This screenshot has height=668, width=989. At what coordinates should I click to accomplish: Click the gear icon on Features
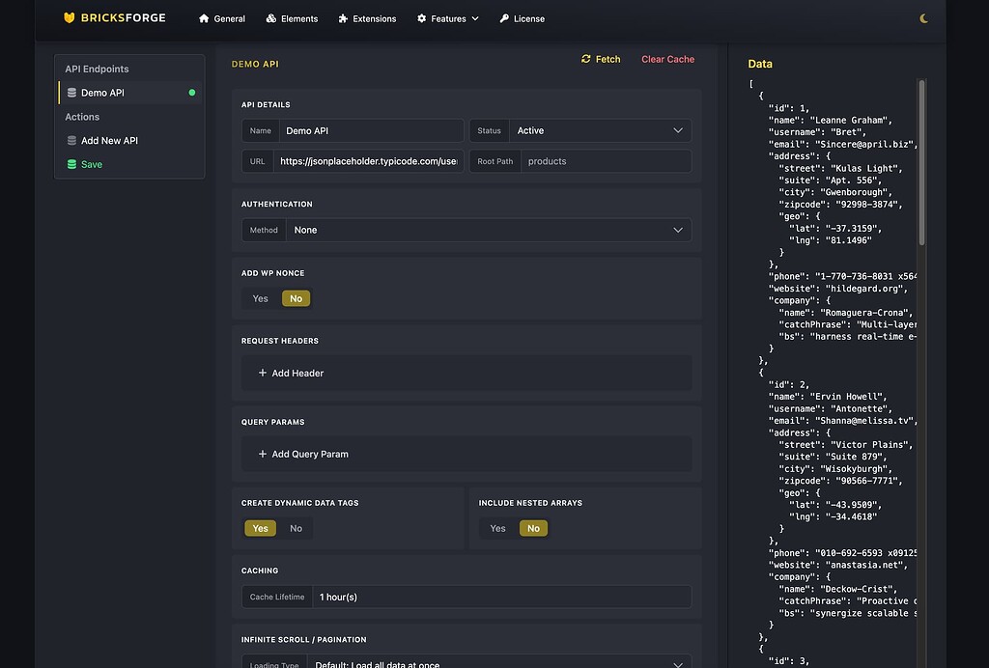pyautogui.click(x=420, y=17)
